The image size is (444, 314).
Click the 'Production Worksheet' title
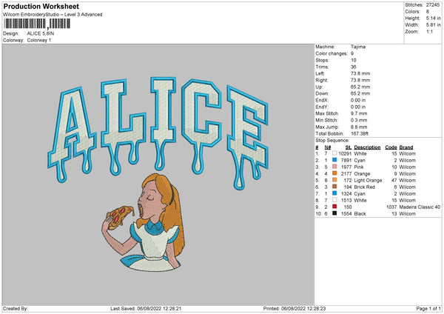pos(41,6)
